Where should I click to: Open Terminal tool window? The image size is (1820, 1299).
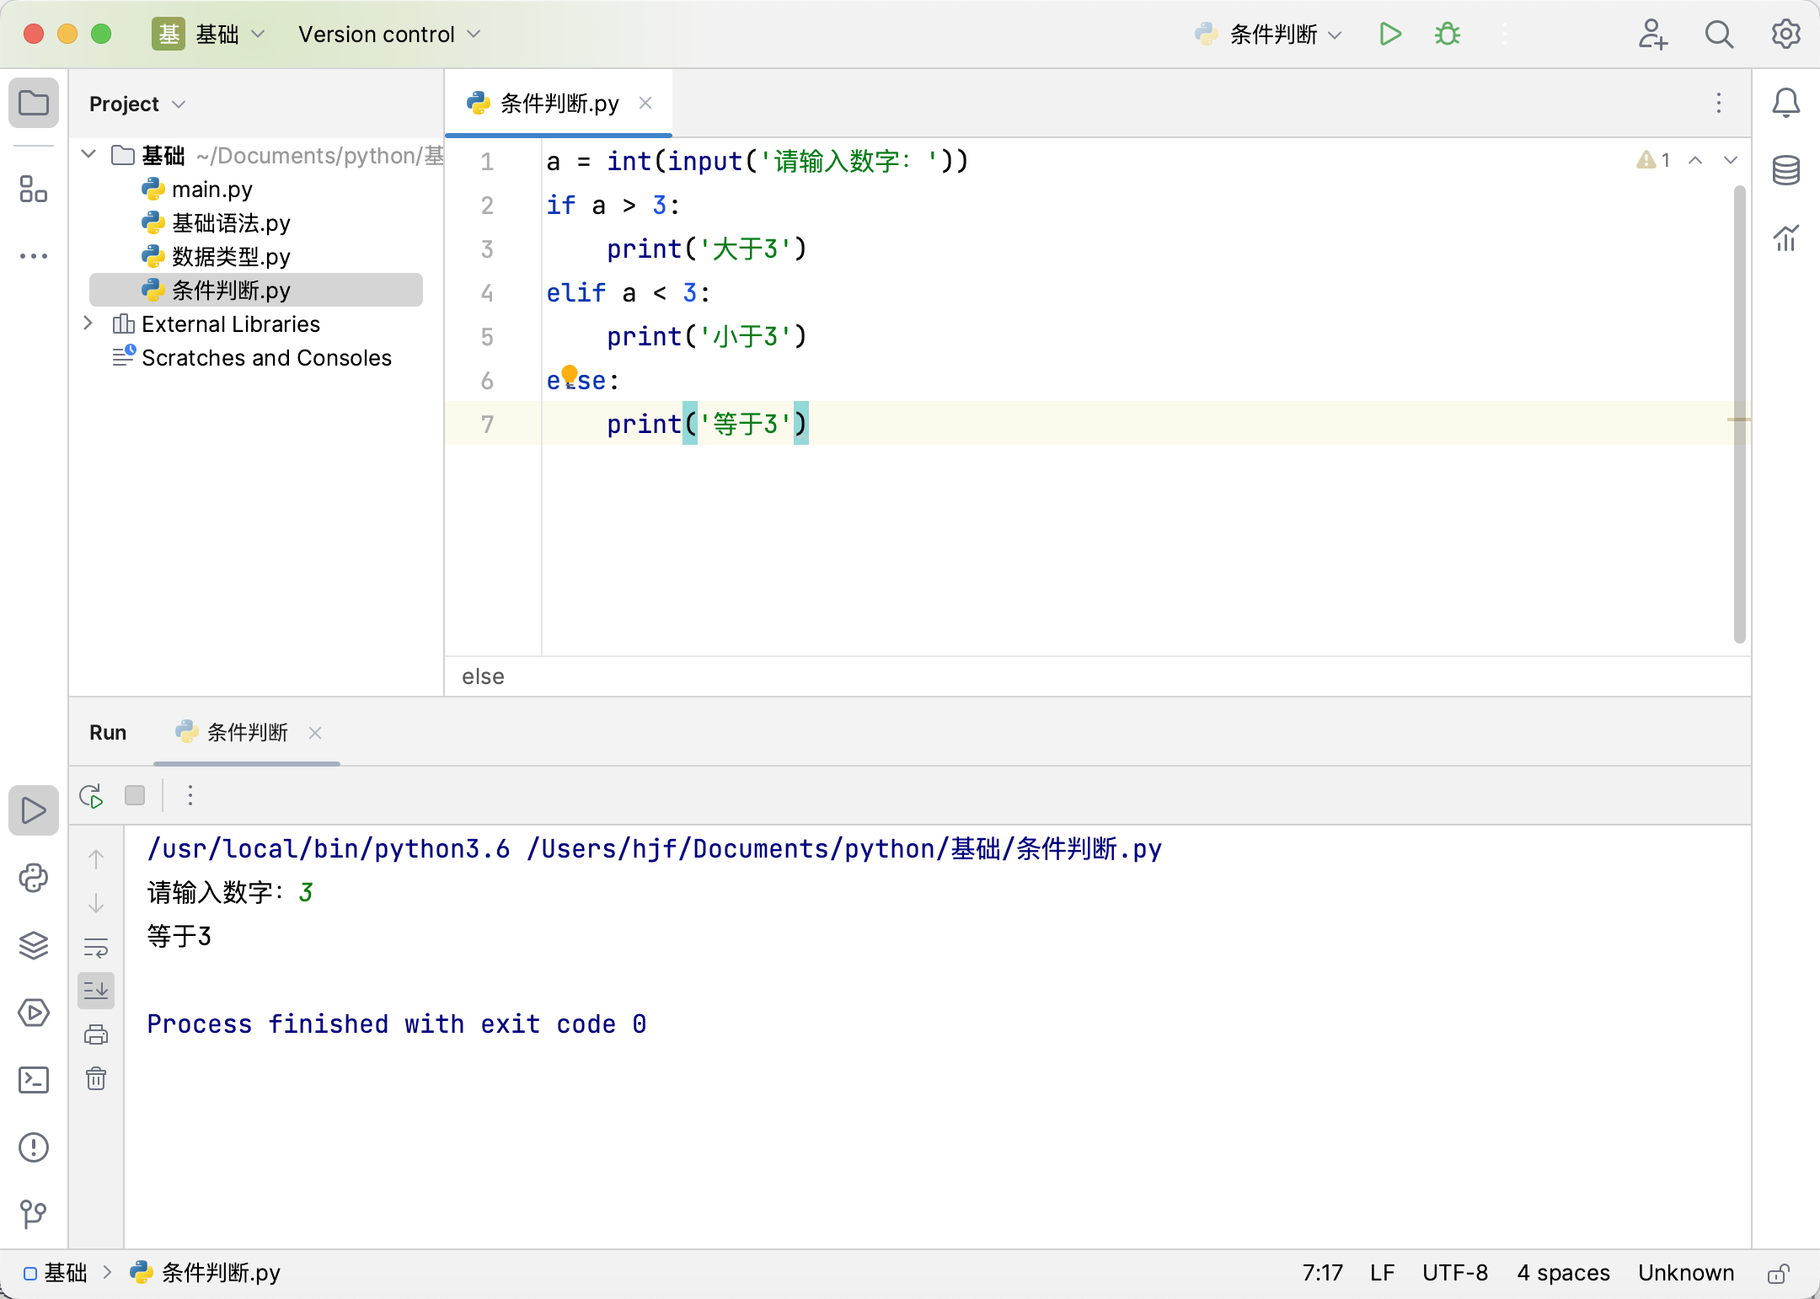pyautogui.click(x=34, y=1080)
